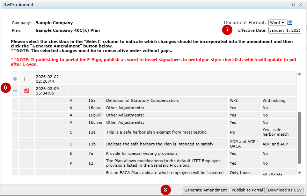Click the Effective Date input field
Viewport: 307px width, 196px height.
285,30
